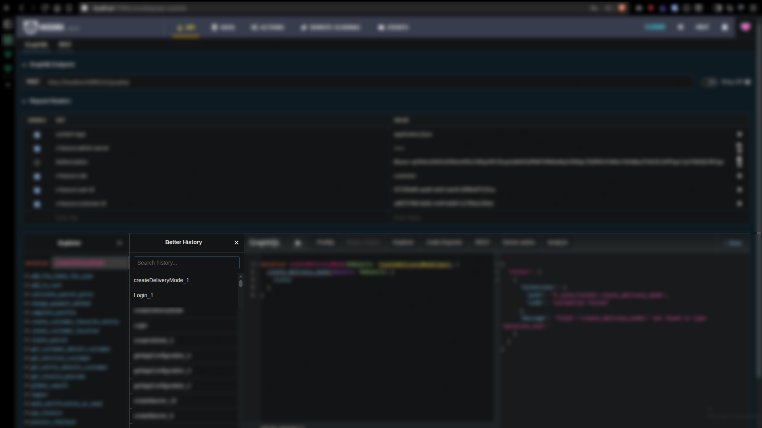
Task: Switch to the DATA tab
Action: 223,27
